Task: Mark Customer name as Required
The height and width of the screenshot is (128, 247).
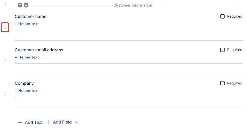Action: tap(222, 16)
